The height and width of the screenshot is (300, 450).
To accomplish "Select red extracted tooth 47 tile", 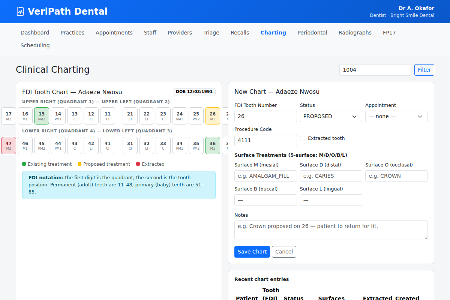I will pos(9,145).
